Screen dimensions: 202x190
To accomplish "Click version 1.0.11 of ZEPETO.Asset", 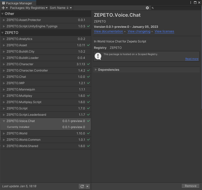I will pos(81,45).
